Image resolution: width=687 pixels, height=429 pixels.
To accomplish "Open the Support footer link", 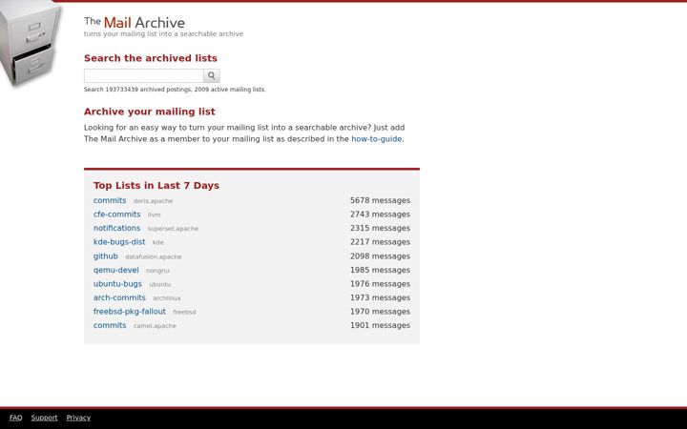I will (44, 418).
